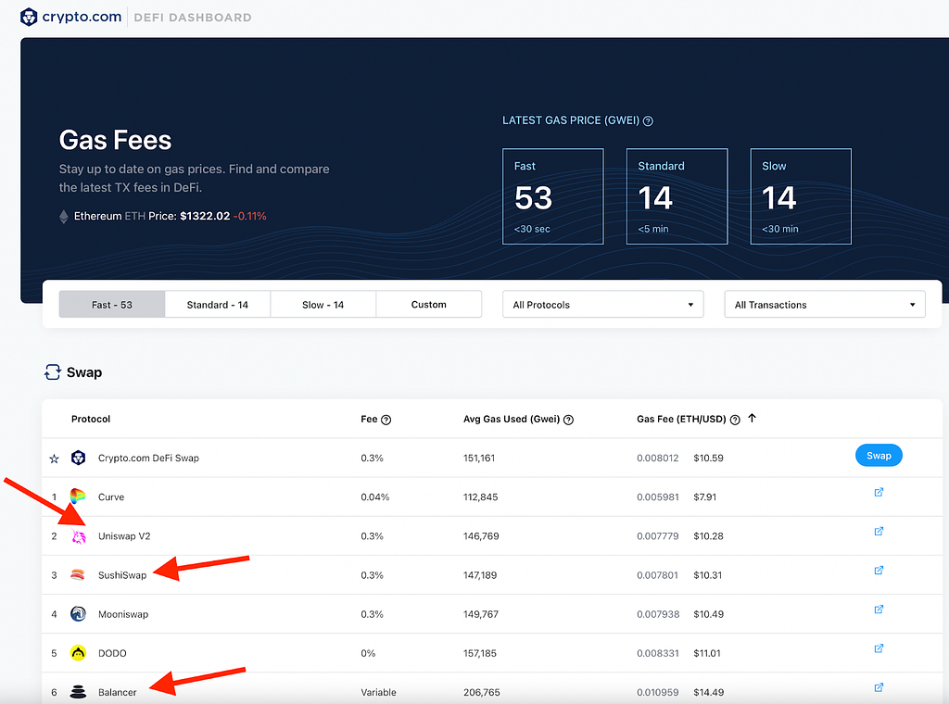Click the $14.49 Balancer gas fee

click(x=708, y=692)
